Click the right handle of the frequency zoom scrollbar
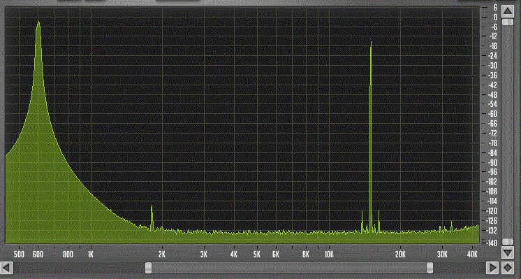This screenshot has height=279, width=521. [430, 268]
